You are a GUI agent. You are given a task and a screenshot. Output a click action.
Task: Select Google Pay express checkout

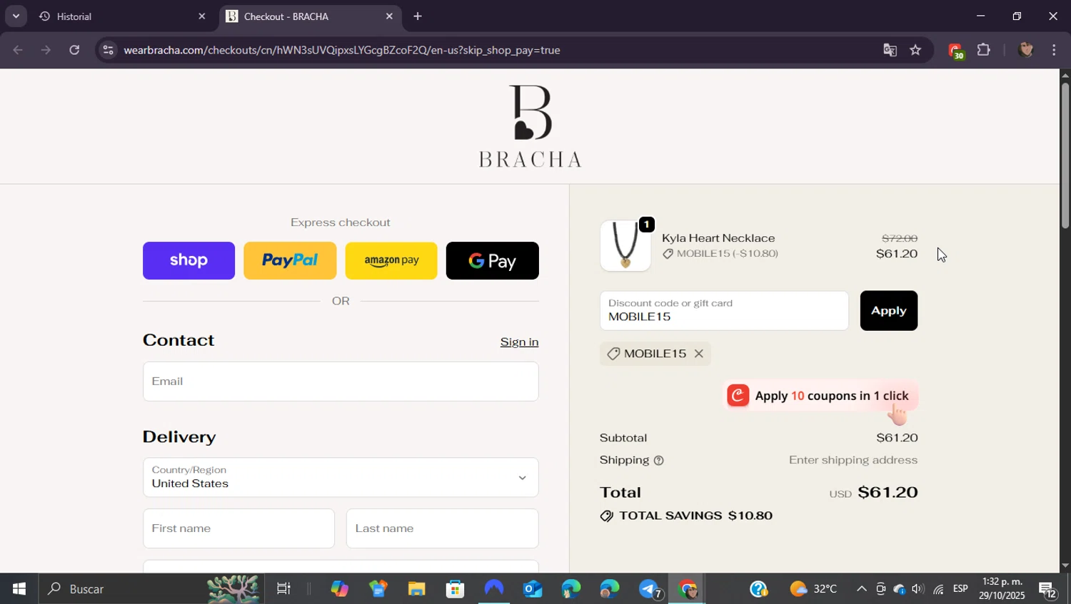point(492,260)
